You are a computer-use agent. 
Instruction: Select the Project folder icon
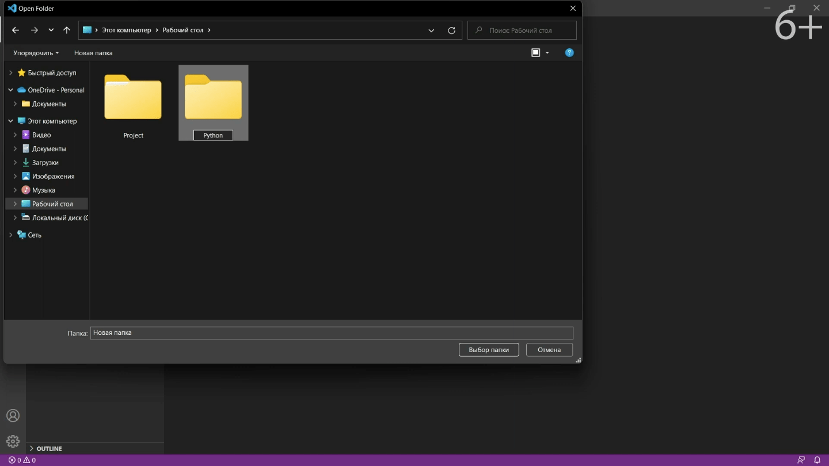coord(133,97)
